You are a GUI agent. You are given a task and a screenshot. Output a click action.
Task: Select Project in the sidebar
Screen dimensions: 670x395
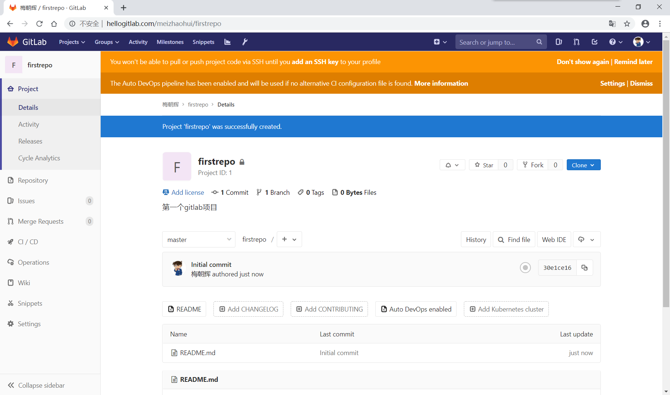(50, 89)
